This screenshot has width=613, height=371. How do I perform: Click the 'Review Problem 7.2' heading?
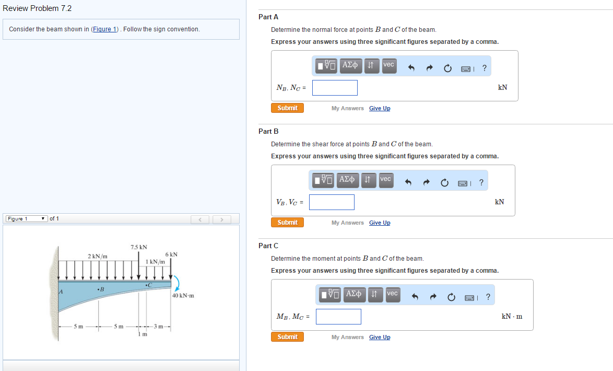coord(37,8)
